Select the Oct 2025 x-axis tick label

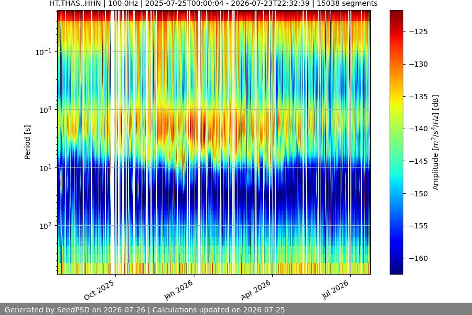click(99, 290)
